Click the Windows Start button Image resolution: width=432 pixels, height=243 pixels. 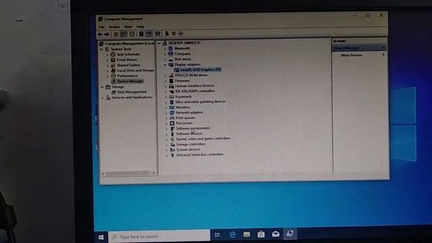[x=101, y=237]
